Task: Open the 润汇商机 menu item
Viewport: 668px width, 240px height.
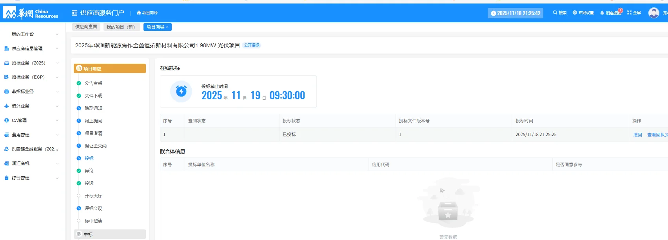Action: point(32,163)
